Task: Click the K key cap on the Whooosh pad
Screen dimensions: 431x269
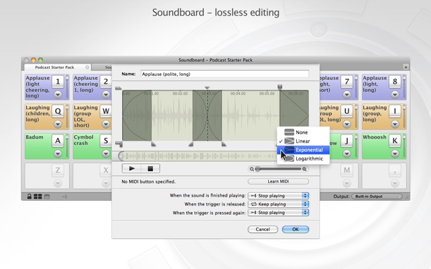Action: coord(395,141)
